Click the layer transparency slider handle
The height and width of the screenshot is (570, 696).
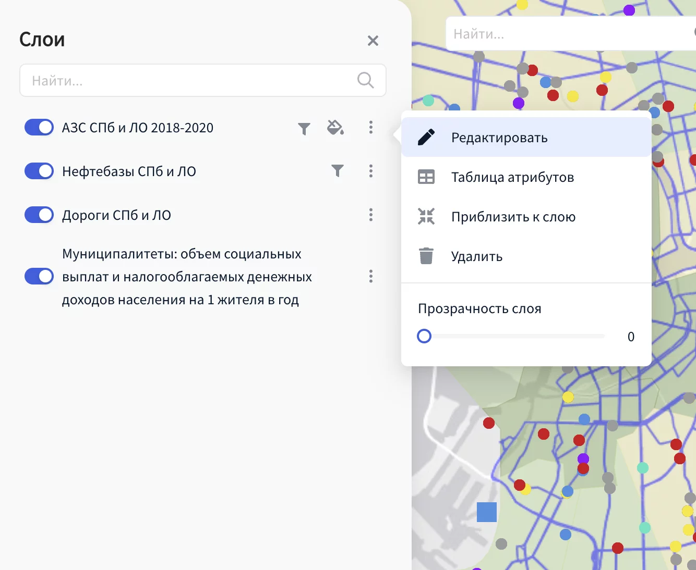tap(424, 336)
